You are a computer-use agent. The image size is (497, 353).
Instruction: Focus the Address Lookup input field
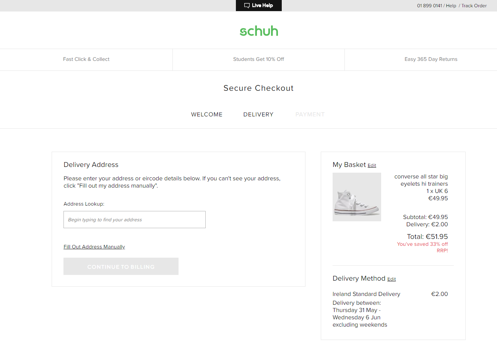135,219
